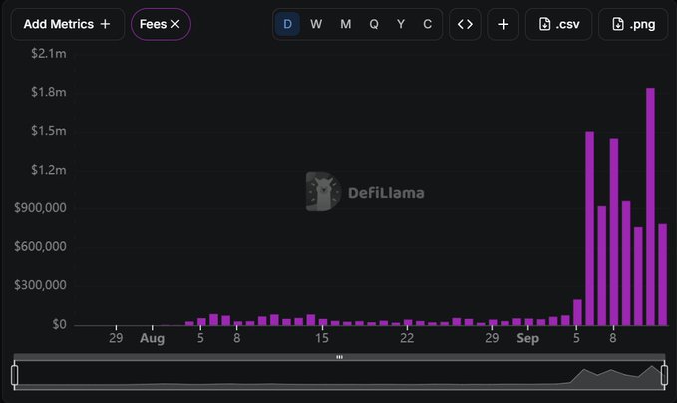This screenshot has height=403, width=677.
Task: Click the $600,000 axis label
Action: click(40, 246)
